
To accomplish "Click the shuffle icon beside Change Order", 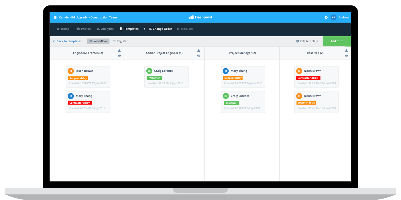I will [150, 29].
